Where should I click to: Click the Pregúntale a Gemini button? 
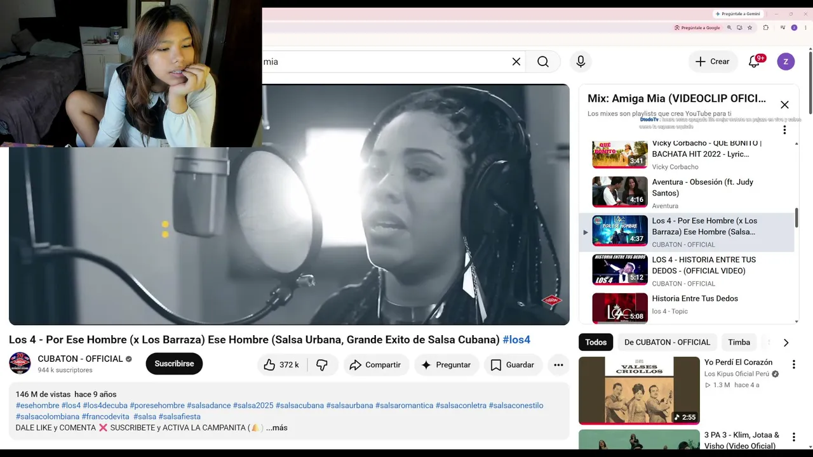coord(737,13)
